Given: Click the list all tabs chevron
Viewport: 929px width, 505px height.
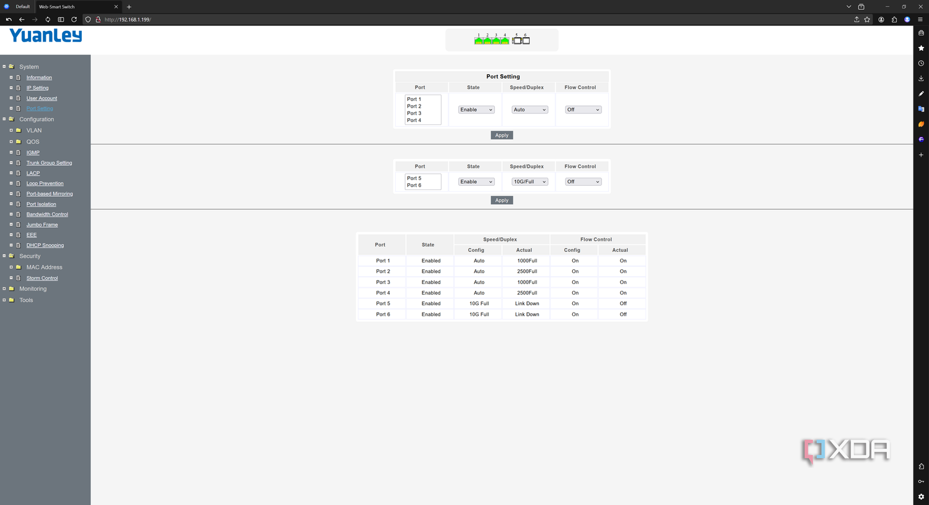Looking at the screenshot, I should click(848, 7).
